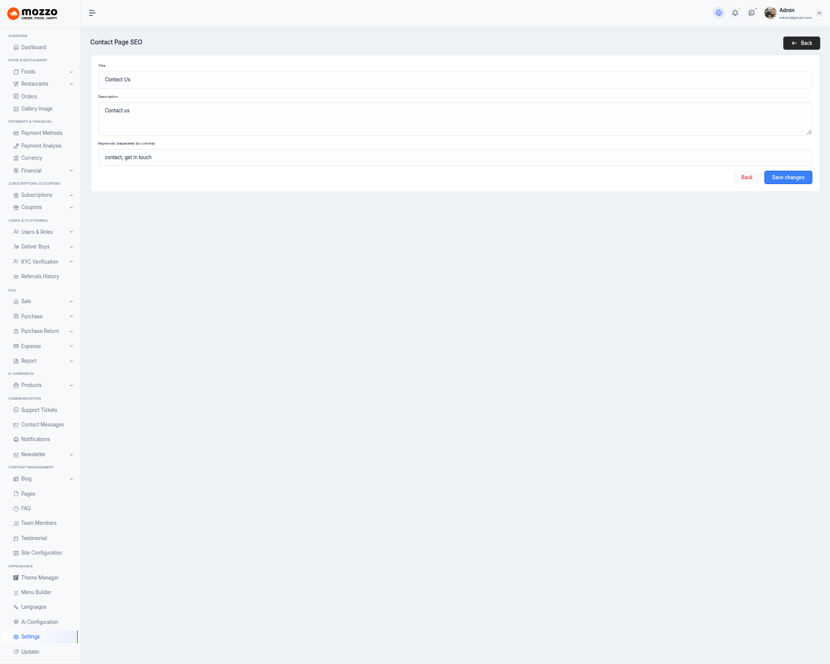Open the notifications bell icon

(735, 13)
